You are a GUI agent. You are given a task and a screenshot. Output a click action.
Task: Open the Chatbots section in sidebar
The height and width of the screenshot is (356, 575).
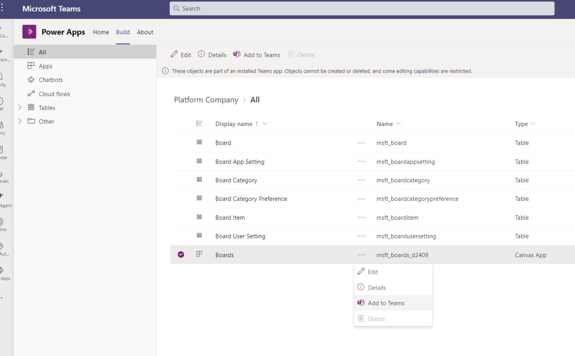(50, 80)
